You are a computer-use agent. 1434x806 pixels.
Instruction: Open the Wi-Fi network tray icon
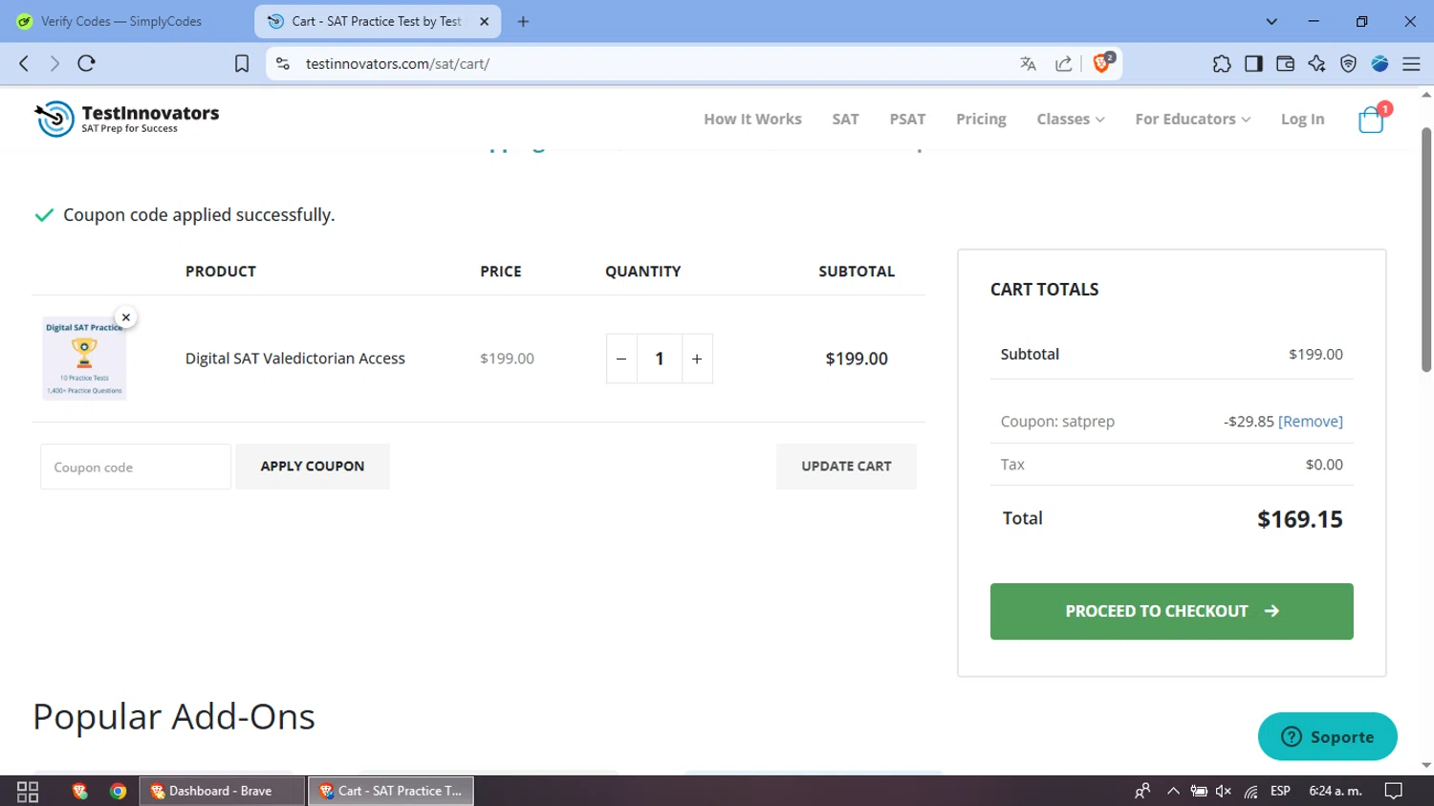(1250, 791)
